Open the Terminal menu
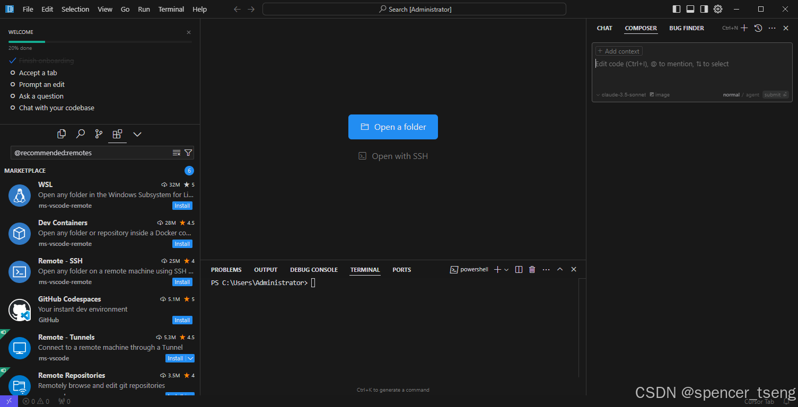 [171, 10]
